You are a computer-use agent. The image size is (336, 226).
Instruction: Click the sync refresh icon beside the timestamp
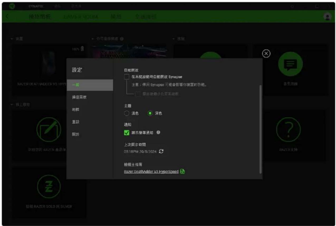161,152
